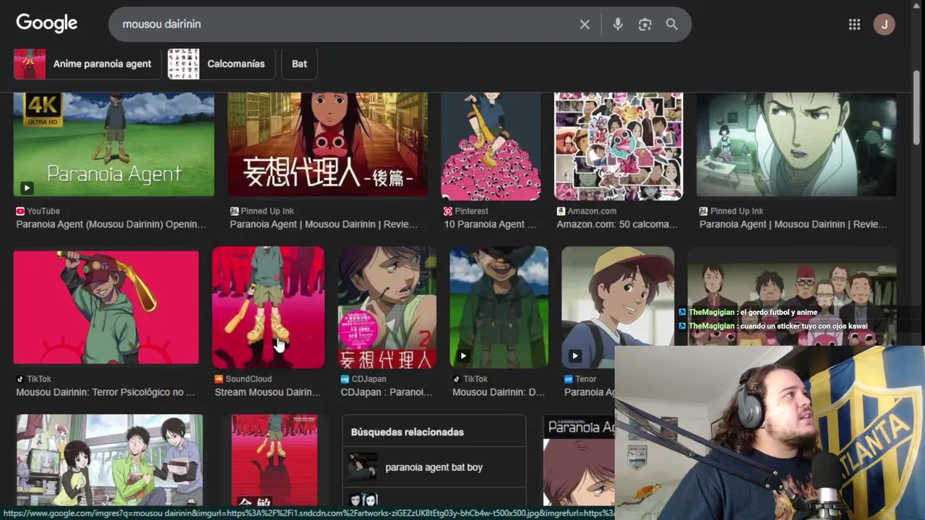Open the Amazon sticker collage thumbnail
Viewport: 925px width, 520px height.
[x=618, y=146]
